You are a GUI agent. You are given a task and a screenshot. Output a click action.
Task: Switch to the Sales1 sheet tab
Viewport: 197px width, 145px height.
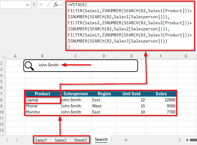(x=41, y=140)
